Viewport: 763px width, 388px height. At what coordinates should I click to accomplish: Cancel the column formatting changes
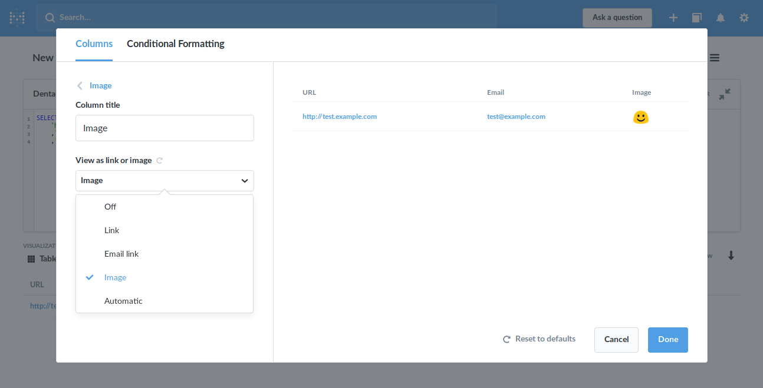pyautogui.click(x=616, y=339)
